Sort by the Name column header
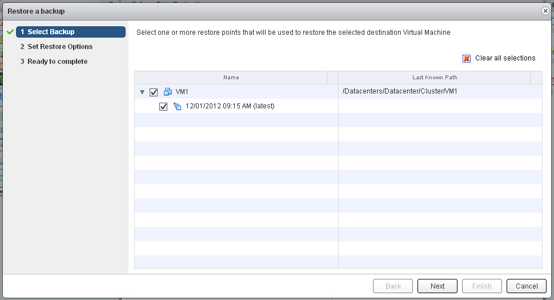554x300 pixels. coord(231,78)
